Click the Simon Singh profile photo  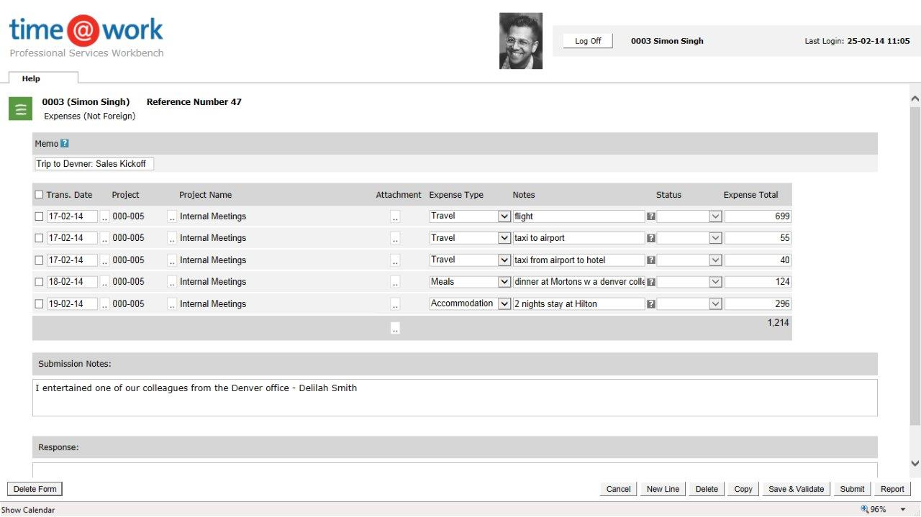coord(521,41)
